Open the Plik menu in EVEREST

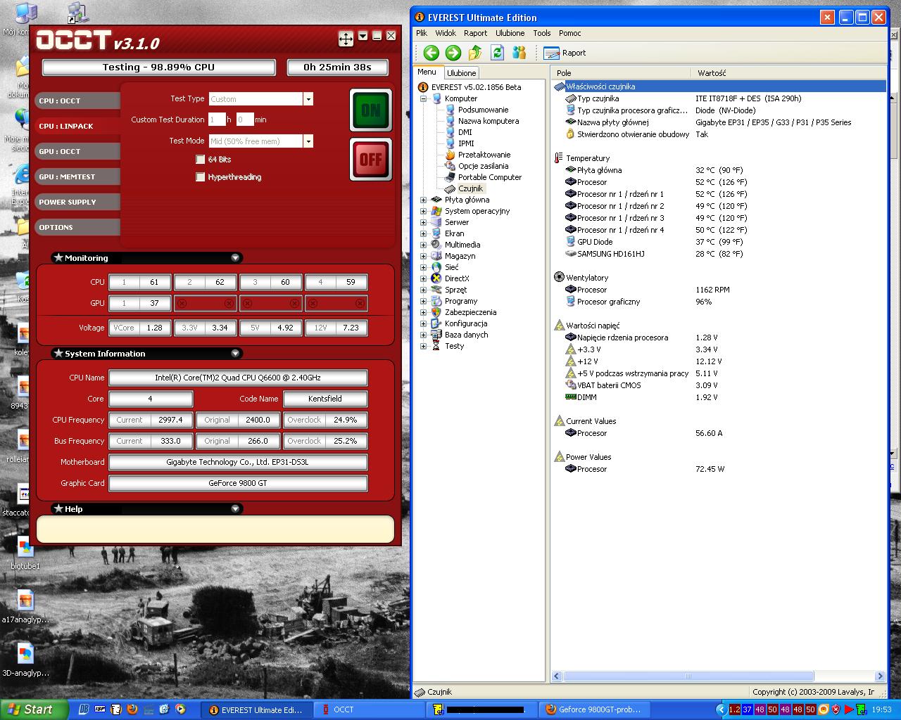click(422, 33)
